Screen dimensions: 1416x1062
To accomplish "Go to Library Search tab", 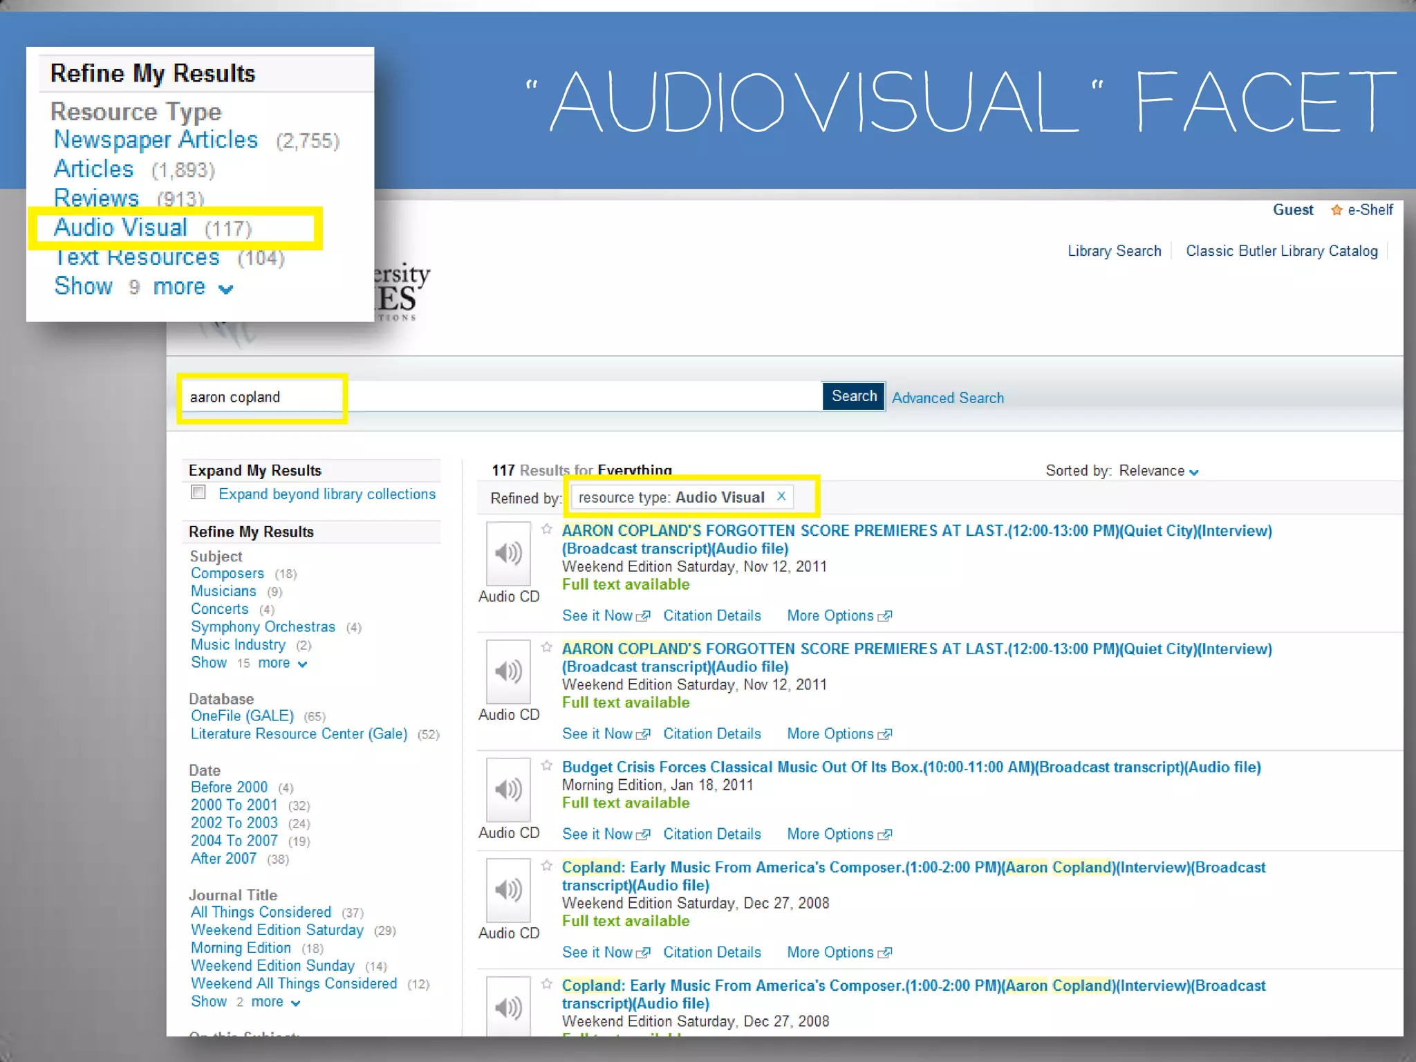I will point(1114,251).
